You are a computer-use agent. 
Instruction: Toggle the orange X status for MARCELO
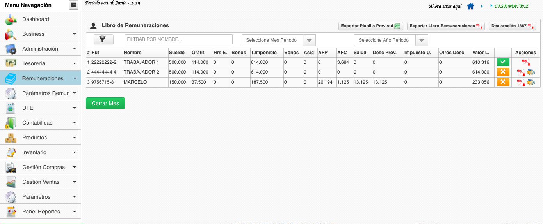503,82
